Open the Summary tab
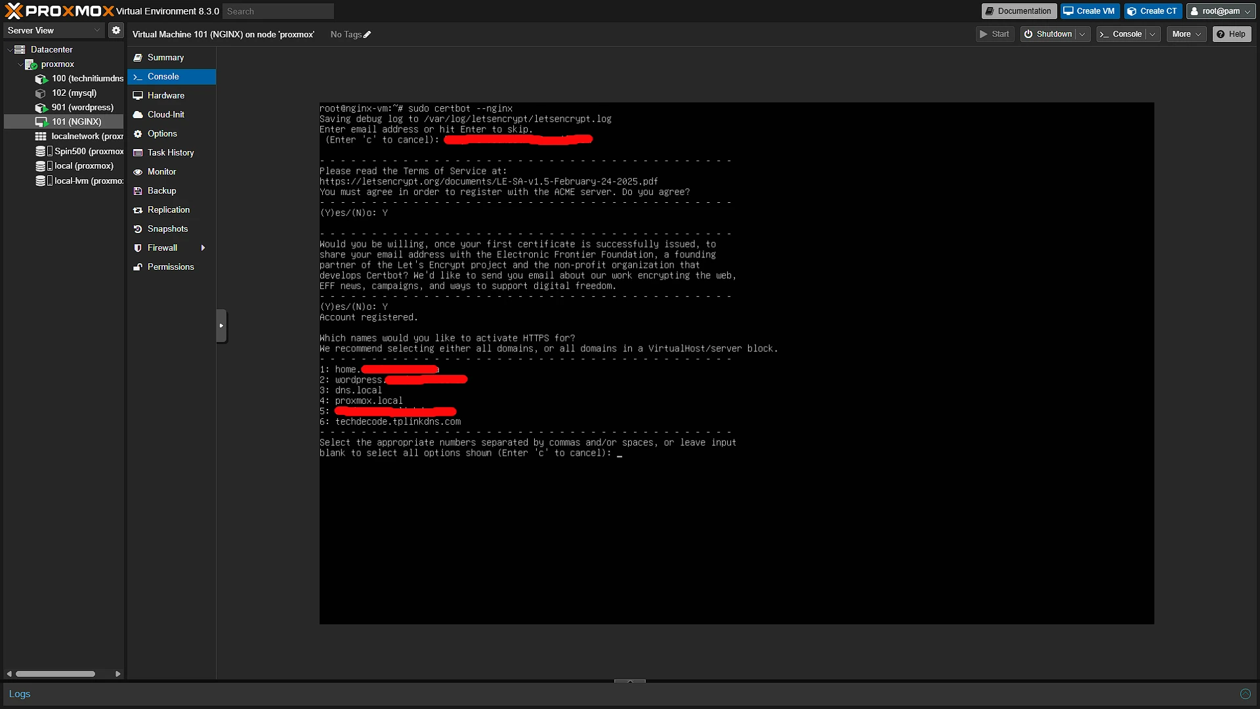This screenshot has width=1260, height=709. 171,58
